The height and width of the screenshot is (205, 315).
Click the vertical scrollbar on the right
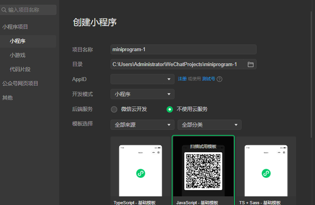pos(311,74)
